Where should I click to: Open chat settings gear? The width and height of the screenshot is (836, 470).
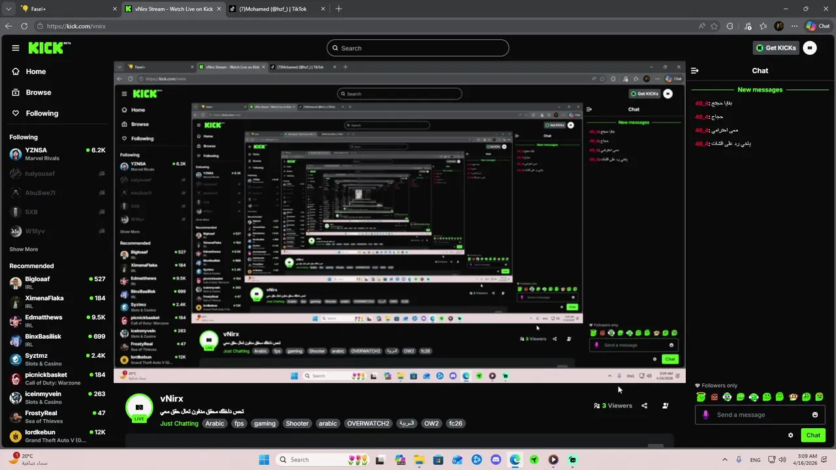tap(790, 435)
